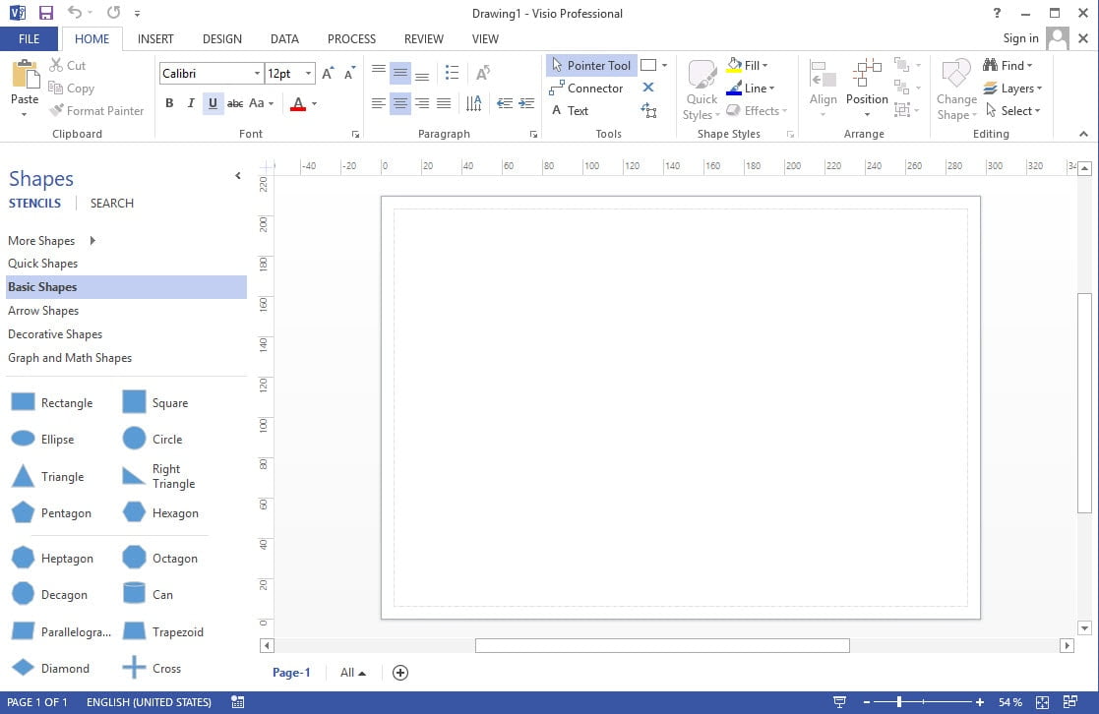Click the rotate text direction icon

483,73
